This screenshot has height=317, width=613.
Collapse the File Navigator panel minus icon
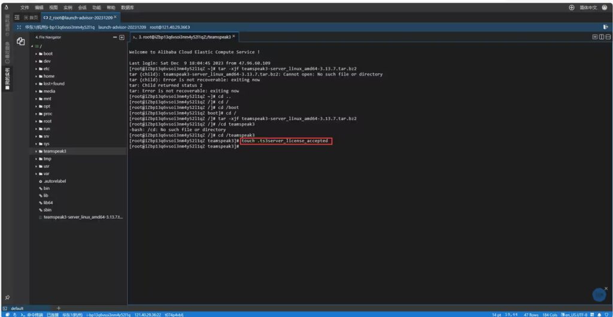click(x=115, y=38)
